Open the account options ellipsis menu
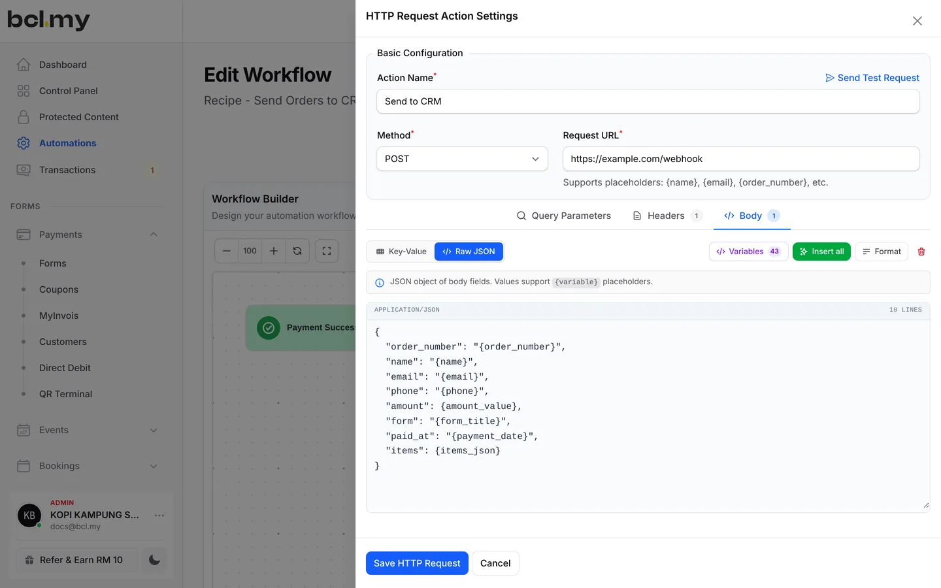Viewport: 941px width, 588px height. tap(159, 515)
